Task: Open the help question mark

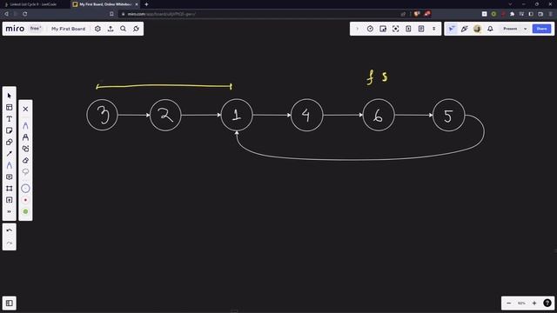Action: pyautogui.click(x=547, y=303)
